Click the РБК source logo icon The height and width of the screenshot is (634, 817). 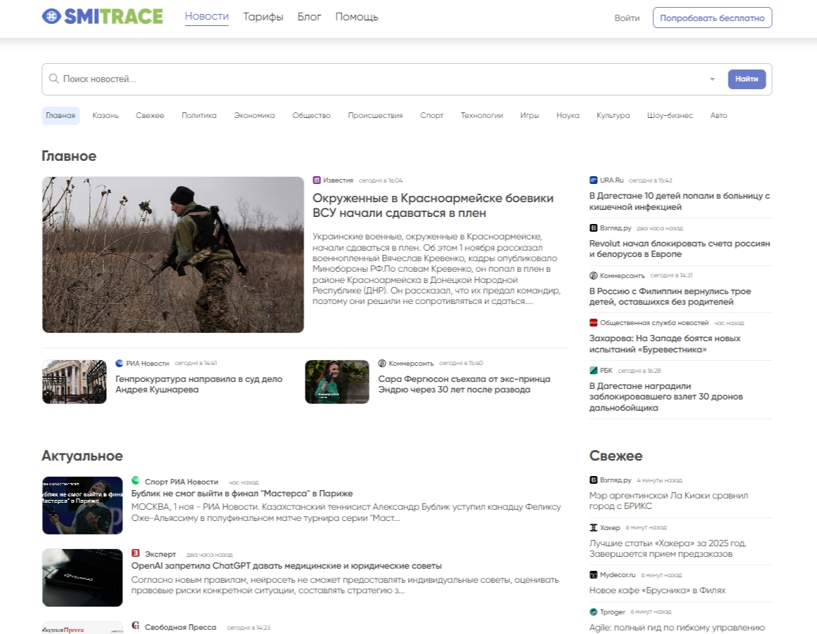pyautogui.click(x=594, y=370)
